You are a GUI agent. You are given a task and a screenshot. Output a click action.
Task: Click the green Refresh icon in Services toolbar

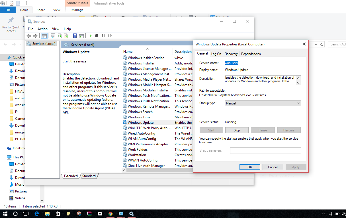pos(60,36)
